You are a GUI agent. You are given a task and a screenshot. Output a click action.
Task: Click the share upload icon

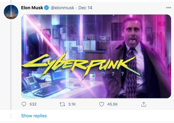pos(143,104)
